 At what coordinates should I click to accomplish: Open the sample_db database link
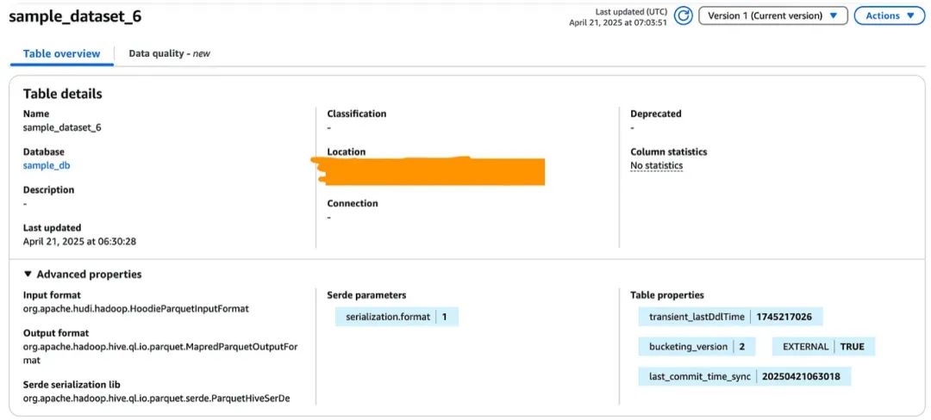tap(41, 165)
